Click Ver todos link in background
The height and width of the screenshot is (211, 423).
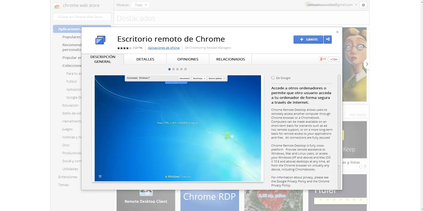(358, 115)
